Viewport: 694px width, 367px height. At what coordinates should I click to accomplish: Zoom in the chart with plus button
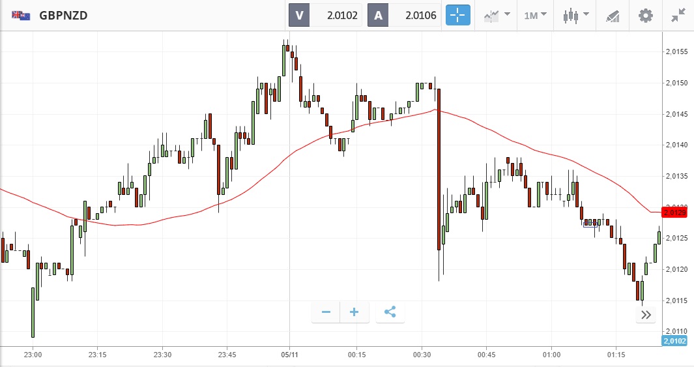pyautogui.click(x=354, y=312)
